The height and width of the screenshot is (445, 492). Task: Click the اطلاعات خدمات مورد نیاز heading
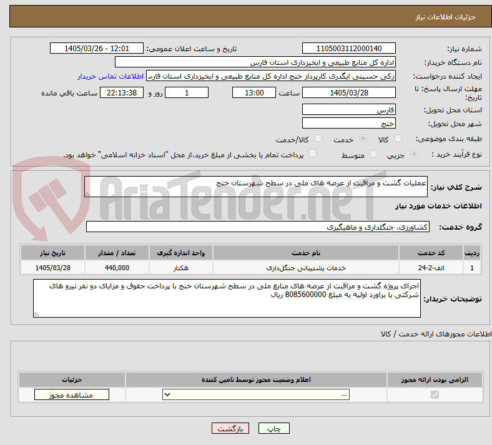pyautogui.click(x=438, y=206)
